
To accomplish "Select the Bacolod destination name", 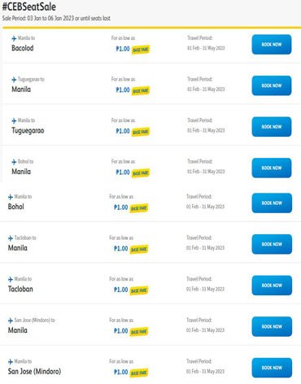I will coord(23,48).
